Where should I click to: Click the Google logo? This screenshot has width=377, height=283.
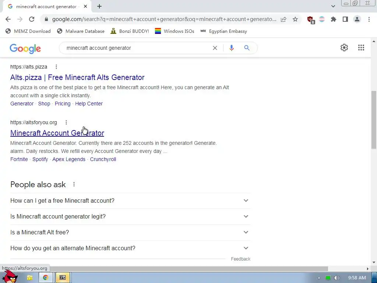25,48
